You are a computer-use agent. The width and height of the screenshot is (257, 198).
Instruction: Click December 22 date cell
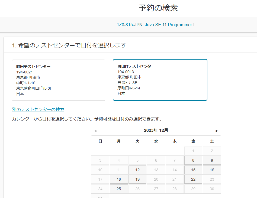[193, 179]
